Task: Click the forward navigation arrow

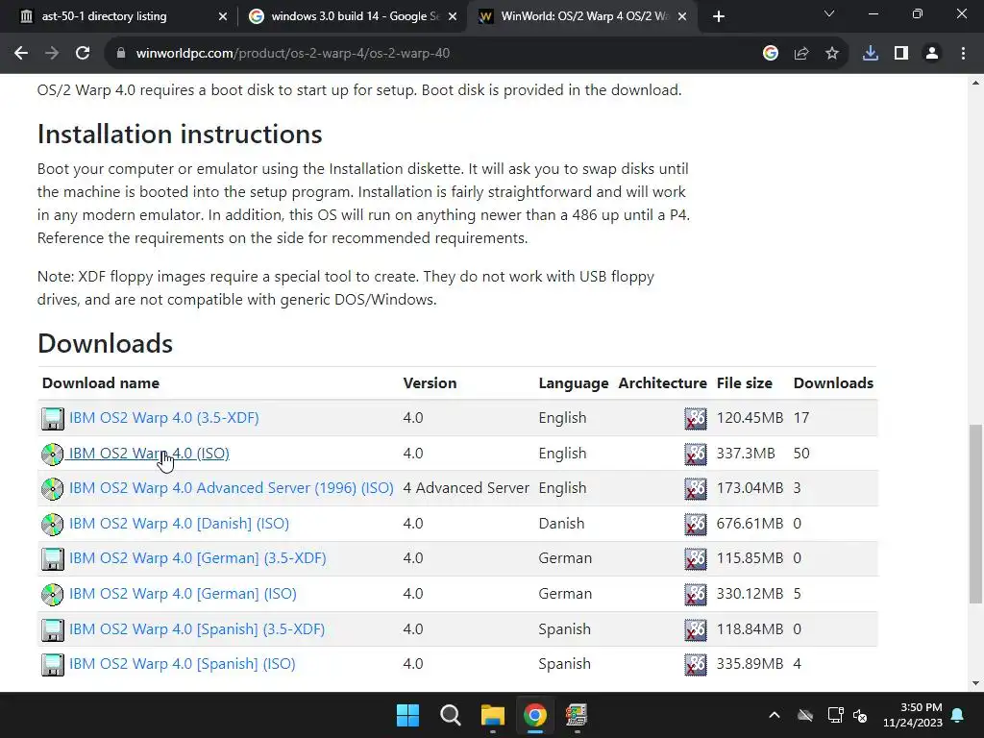Action: (52, 54)
